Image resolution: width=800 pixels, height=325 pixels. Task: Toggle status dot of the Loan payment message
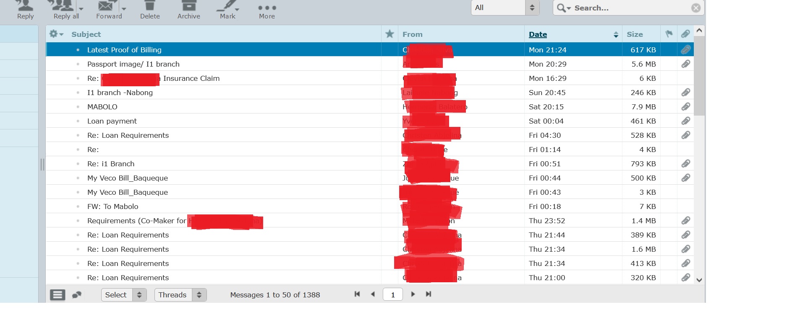[78, 121]
